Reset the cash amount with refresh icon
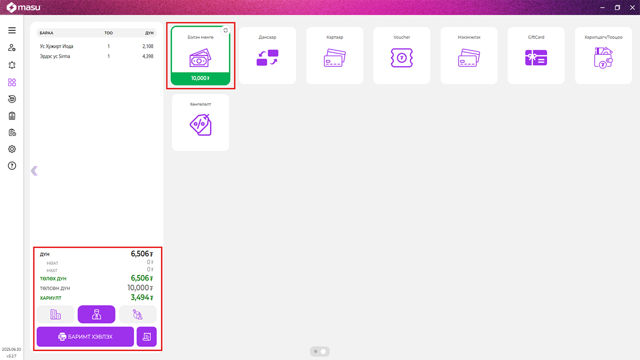 [x=225, y=30]
